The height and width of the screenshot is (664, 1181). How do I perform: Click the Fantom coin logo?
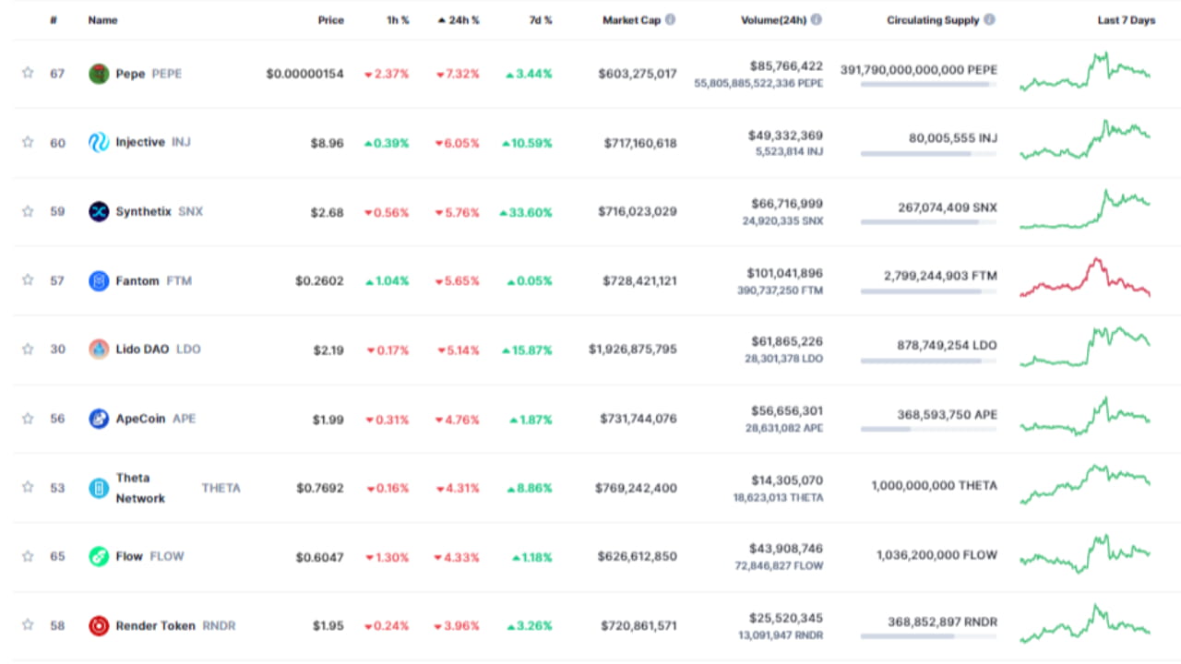point(100,280)
